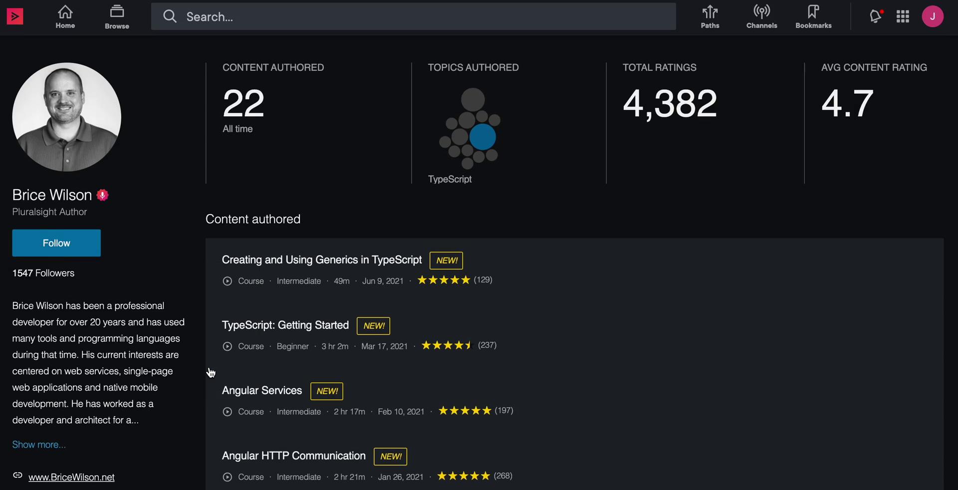Image resolution: width=958 pixels, height=490 pixels.
Task: Click the link icon beside the website
Action: (x=17, y=476)
